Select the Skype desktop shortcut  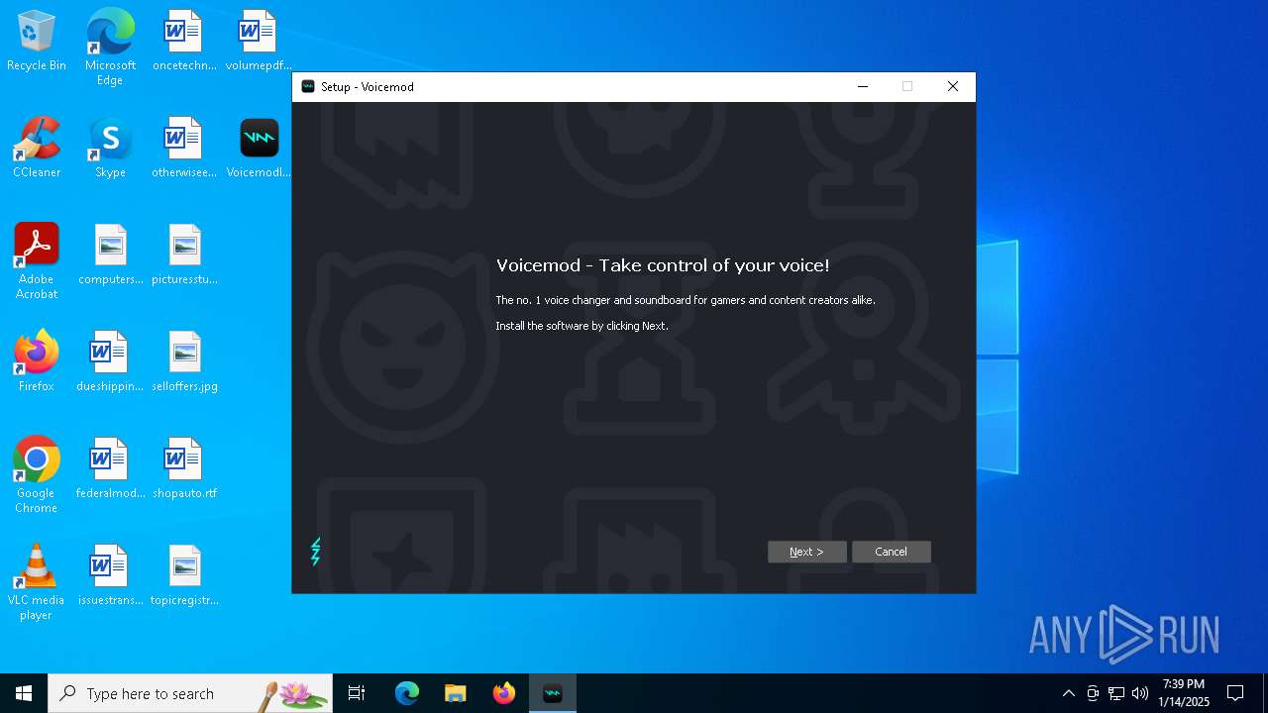110,149
